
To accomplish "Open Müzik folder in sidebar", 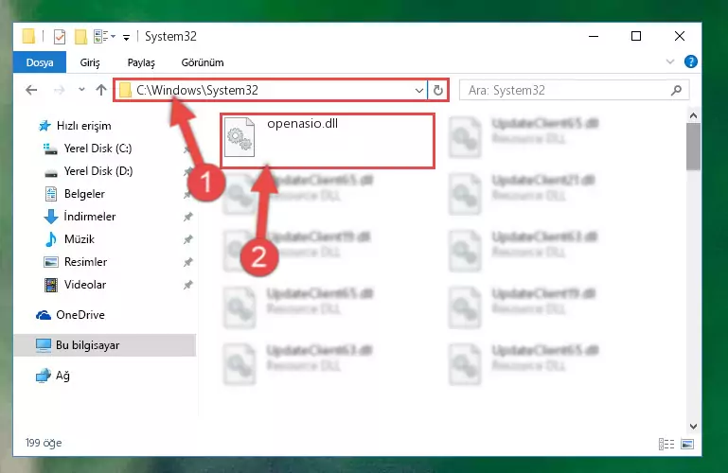I will tap(79, 239).
